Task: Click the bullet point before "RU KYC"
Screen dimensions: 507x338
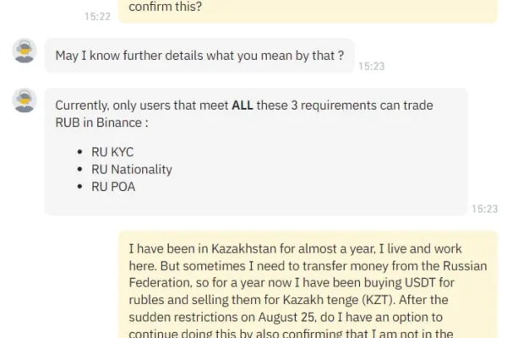Action: point(79,152)
